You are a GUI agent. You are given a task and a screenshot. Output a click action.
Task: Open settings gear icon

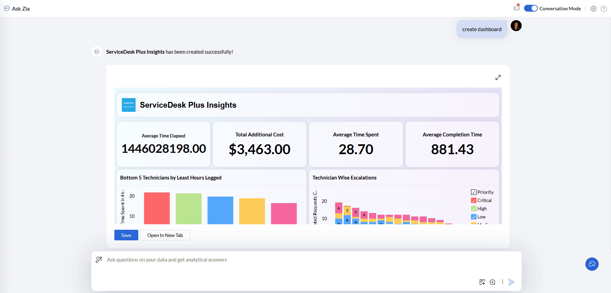[x=594, y=9]
